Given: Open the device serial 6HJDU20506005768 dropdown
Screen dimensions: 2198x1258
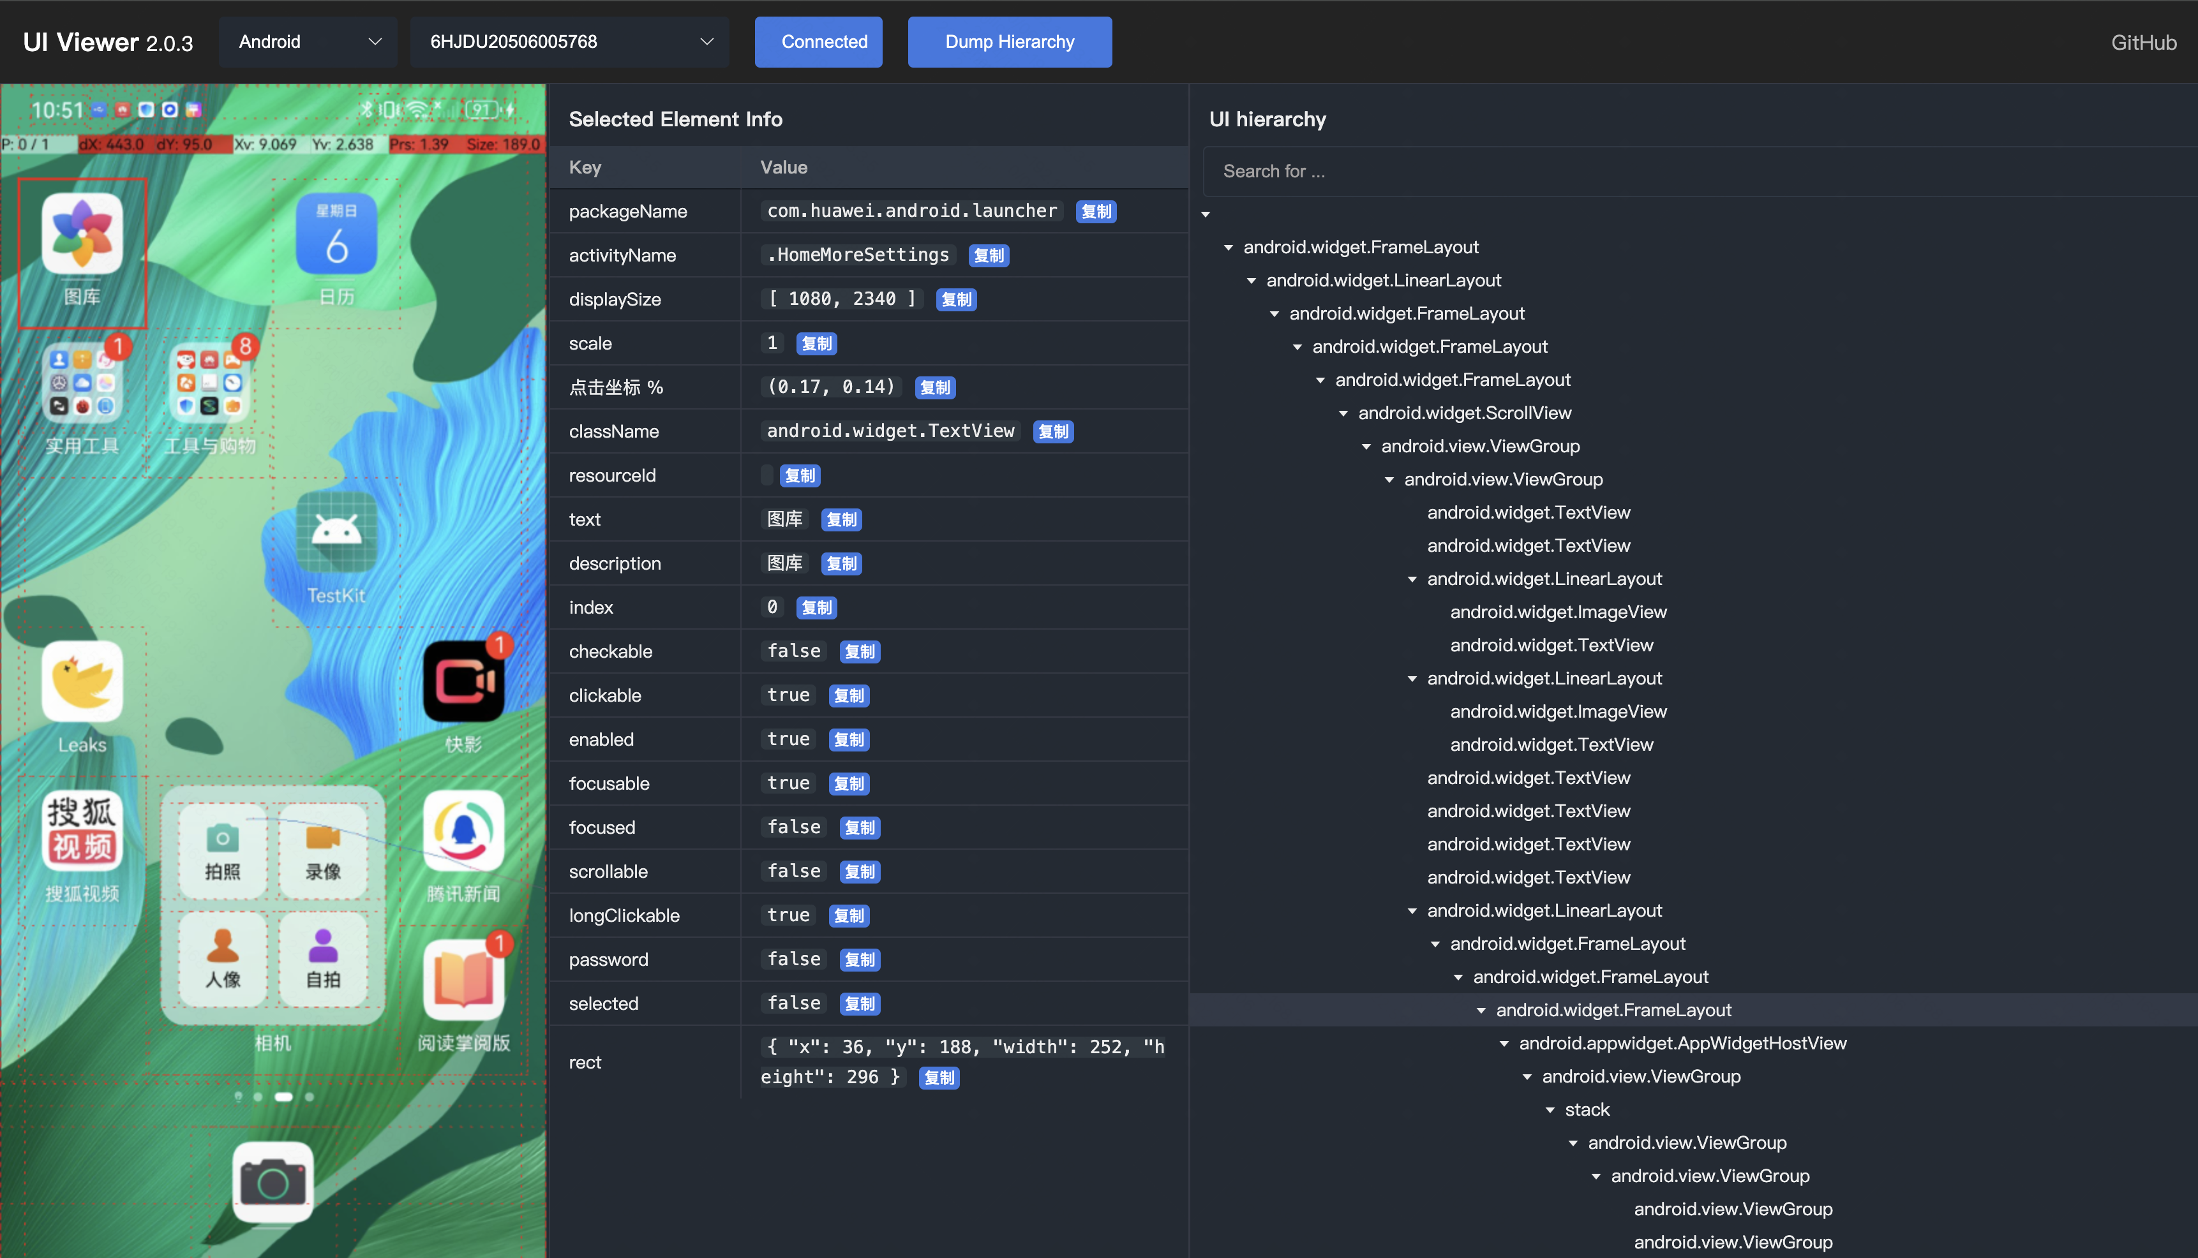Looking at the screenshot, I should [x=569, y=41].
